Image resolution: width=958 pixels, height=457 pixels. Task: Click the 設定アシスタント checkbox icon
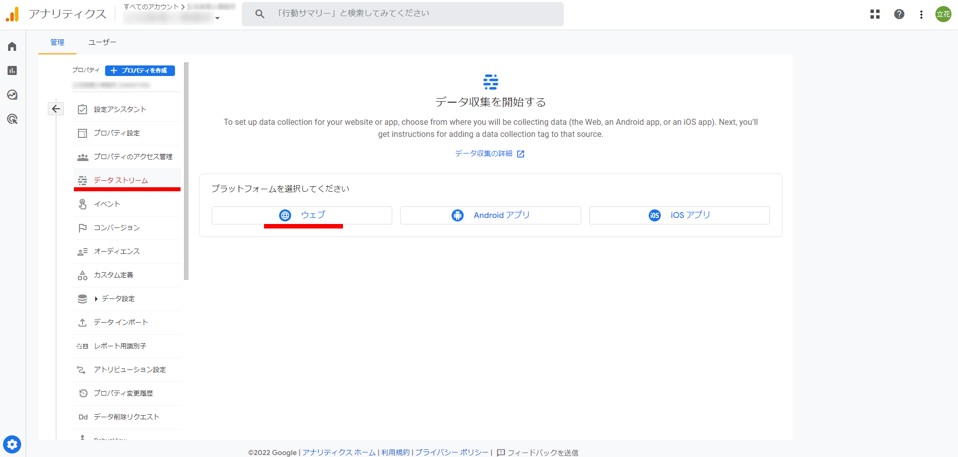click(82, 110)
